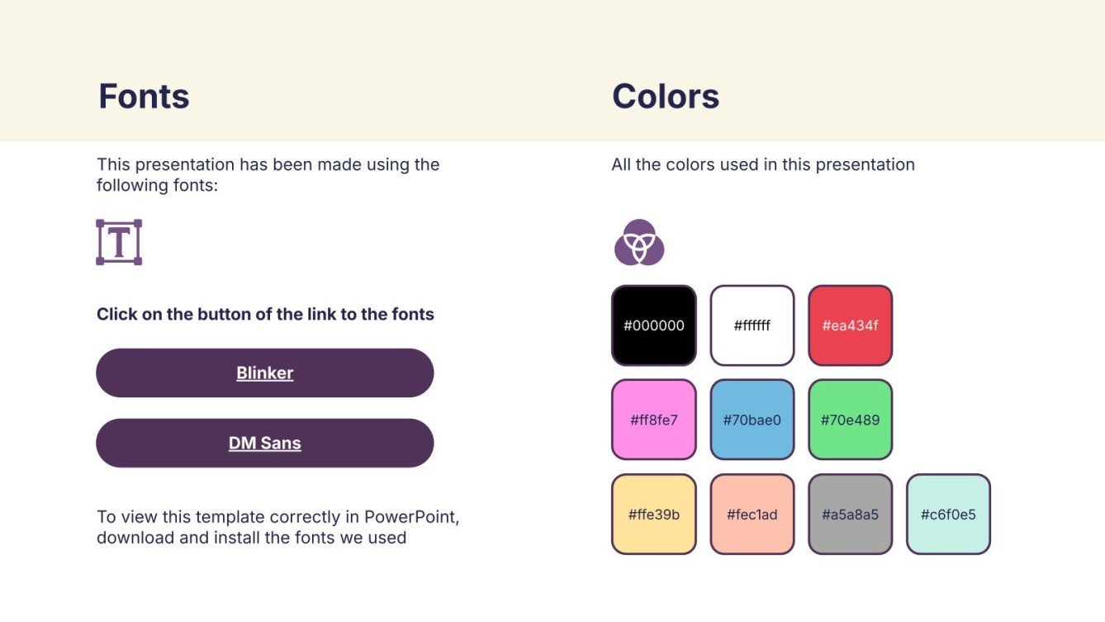Pick the red #ea434f swatch
This screenshot has width=1105, height=622.
(850, 325)
